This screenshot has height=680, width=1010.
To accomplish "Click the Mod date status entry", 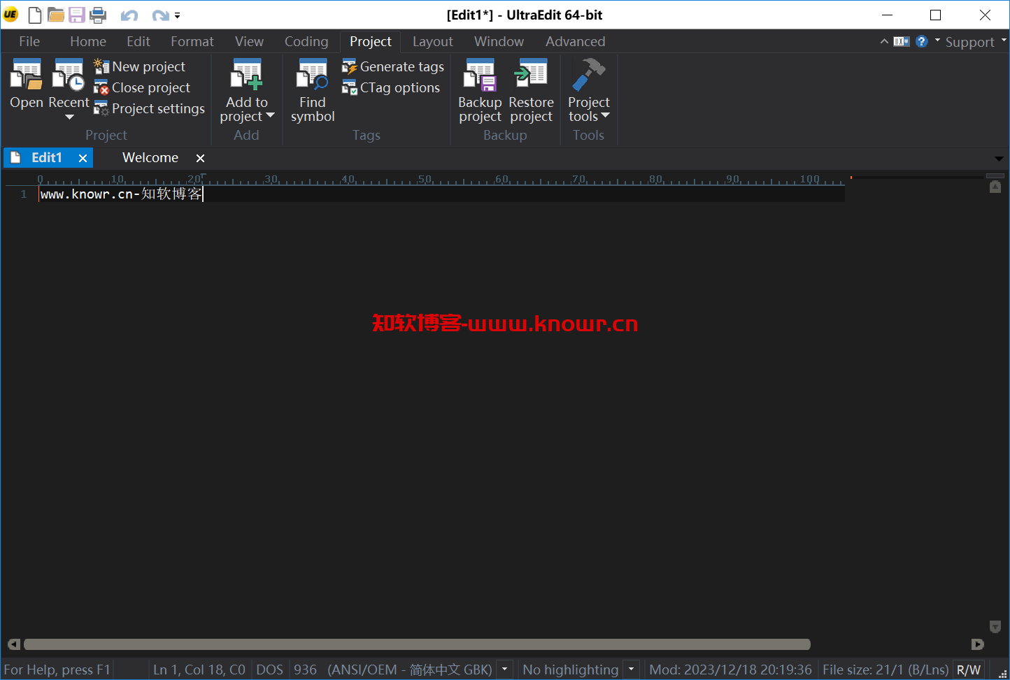I will pyautogui.click(x=731, y=670).
